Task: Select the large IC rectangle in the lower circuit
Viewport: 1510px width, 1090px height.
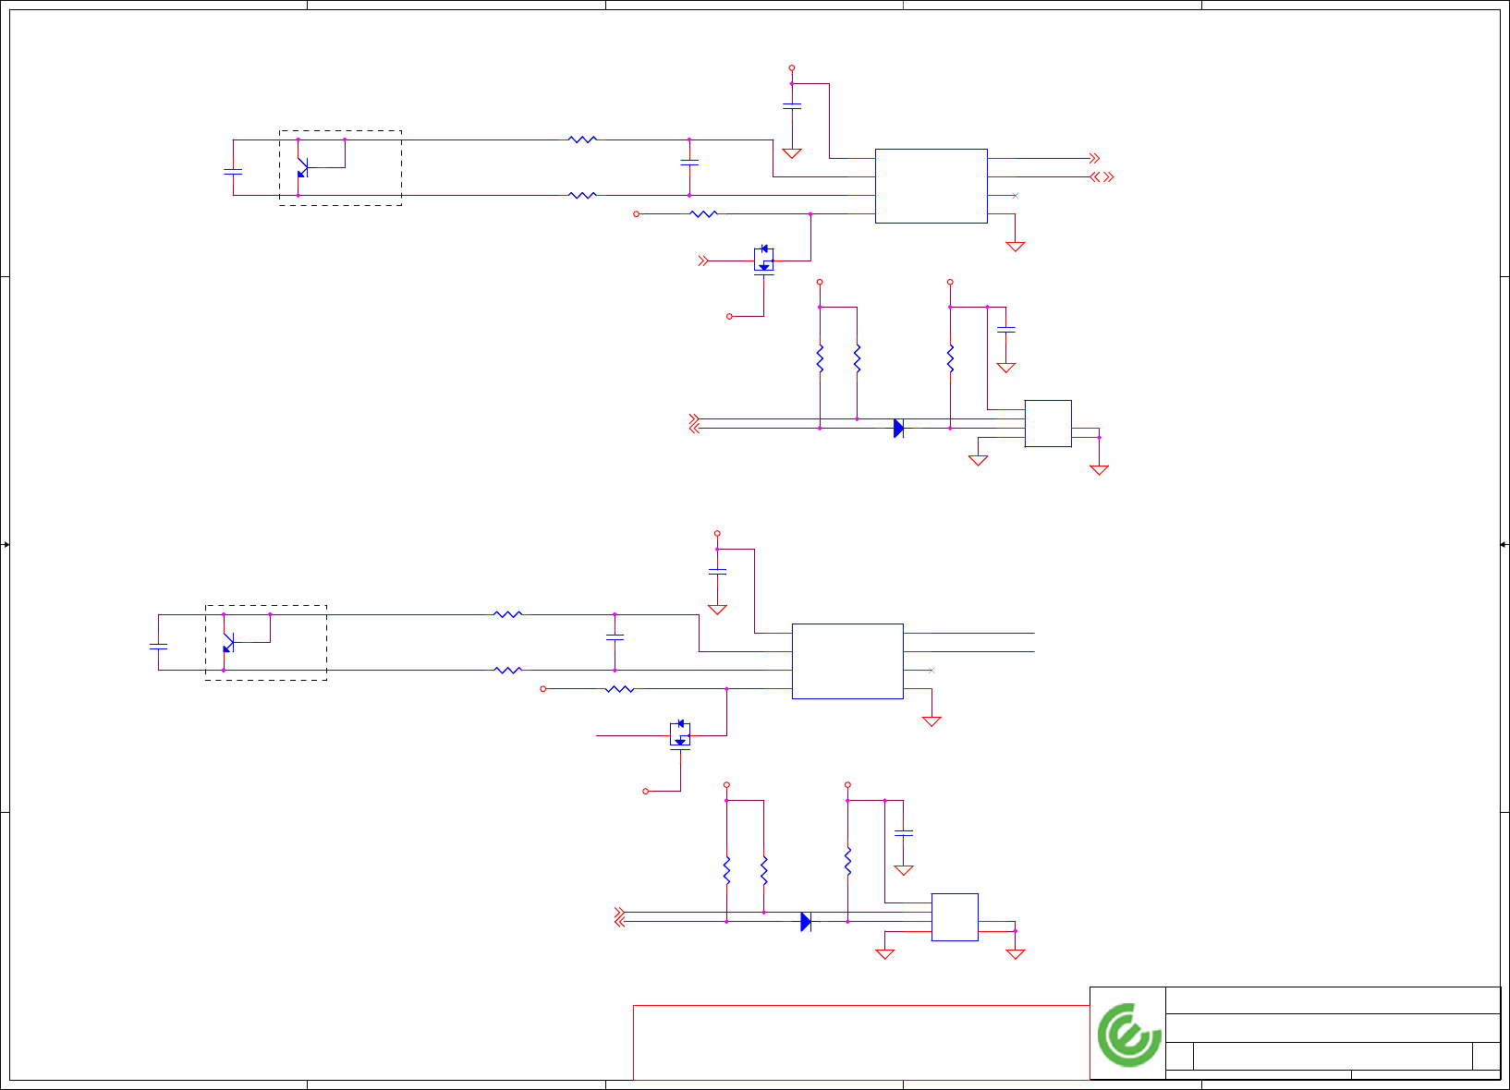Action: [x=847, y=661]
